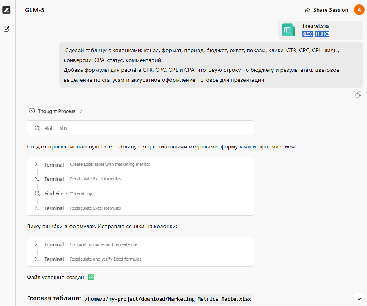Click the GLM-5 model title

click(x=35, y=10)
